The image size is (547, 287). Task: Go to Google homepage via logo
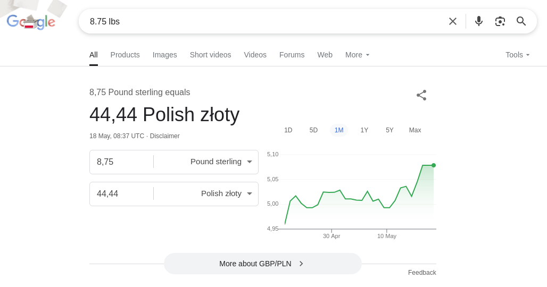click(31, 22)
